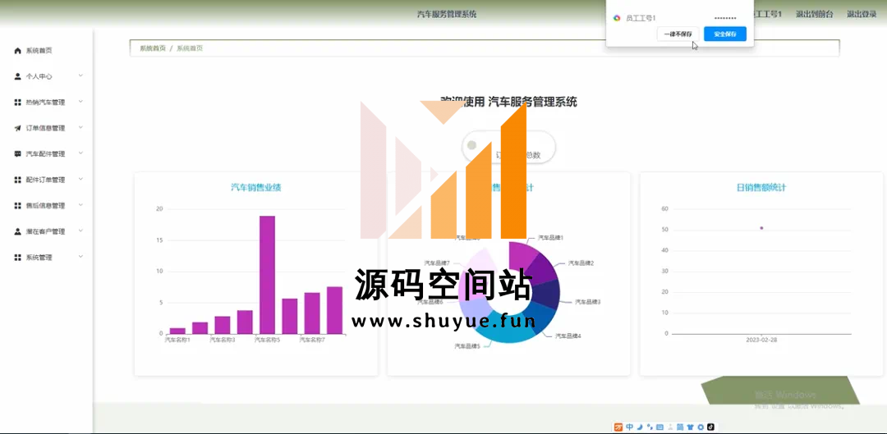Click the 汽车名称7 axis label

312,340
